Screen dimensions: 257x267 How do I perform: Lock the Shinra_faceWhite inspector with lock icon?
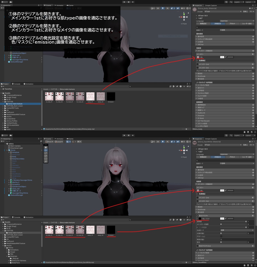(253, 139)
